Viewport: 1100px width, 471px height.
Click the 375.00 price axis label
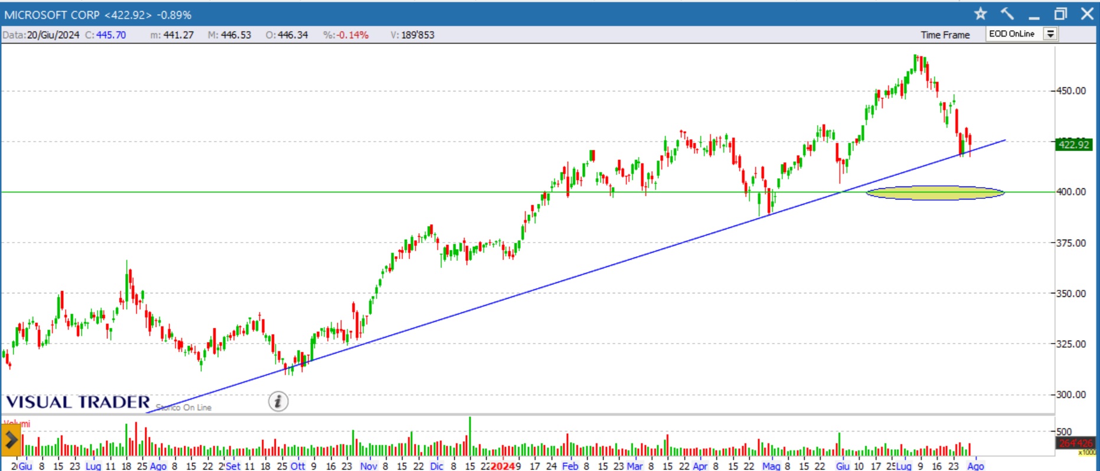[1071, 243]
